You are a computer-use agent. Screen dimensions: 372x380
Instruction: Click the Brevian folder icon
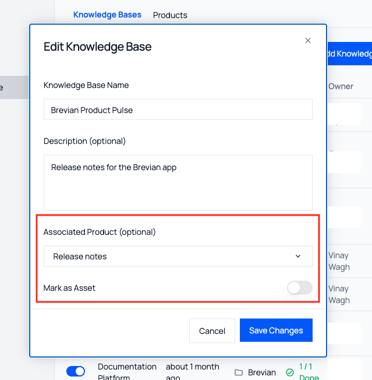pos(239,372)
